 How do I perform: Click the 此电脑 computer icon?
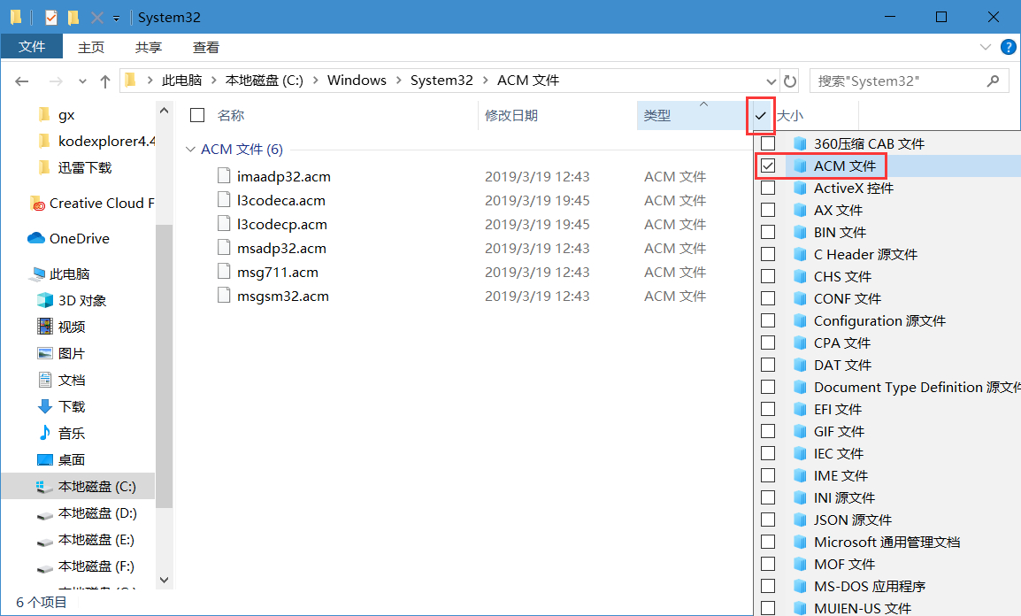click(x=36, y=274)
